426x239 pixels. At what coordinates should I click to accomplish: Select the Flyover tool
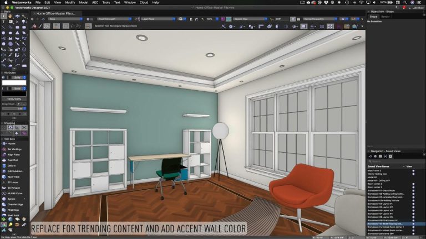coord(11,143)
